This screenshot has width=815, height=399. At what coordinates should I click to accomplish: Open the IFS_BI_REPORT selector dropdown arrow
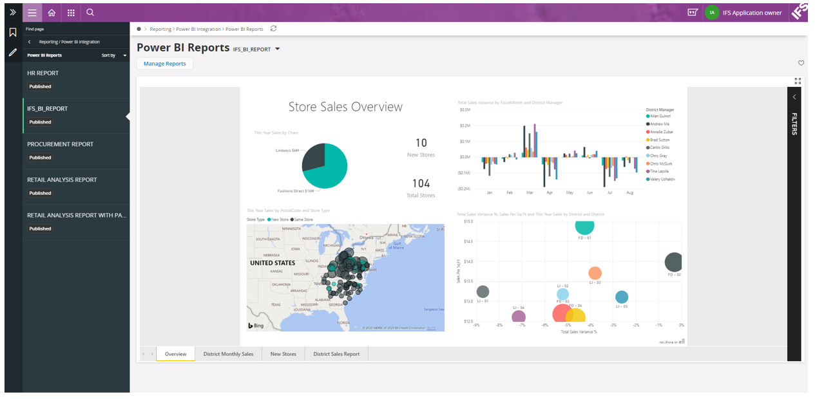277,49
